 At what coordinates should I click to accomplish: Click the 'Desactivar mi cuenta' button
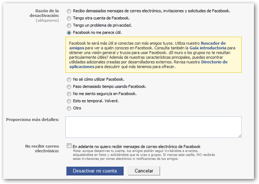(x=95, y=171)
